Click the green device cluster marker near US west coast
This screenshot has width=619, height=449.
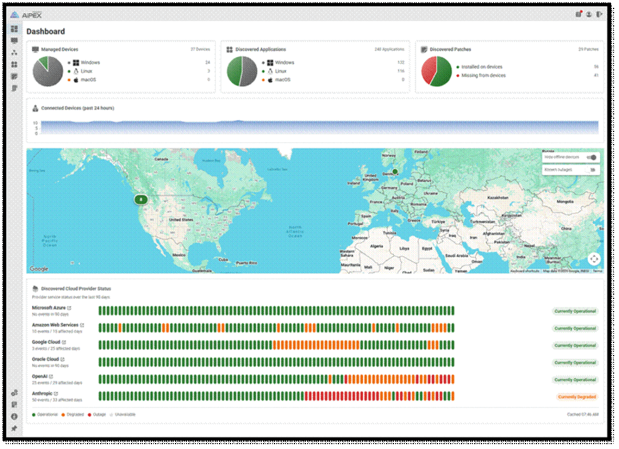[x=141, y=200]
